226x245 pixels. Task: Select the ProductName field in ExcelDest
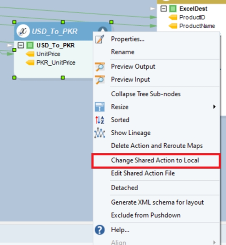197,26
